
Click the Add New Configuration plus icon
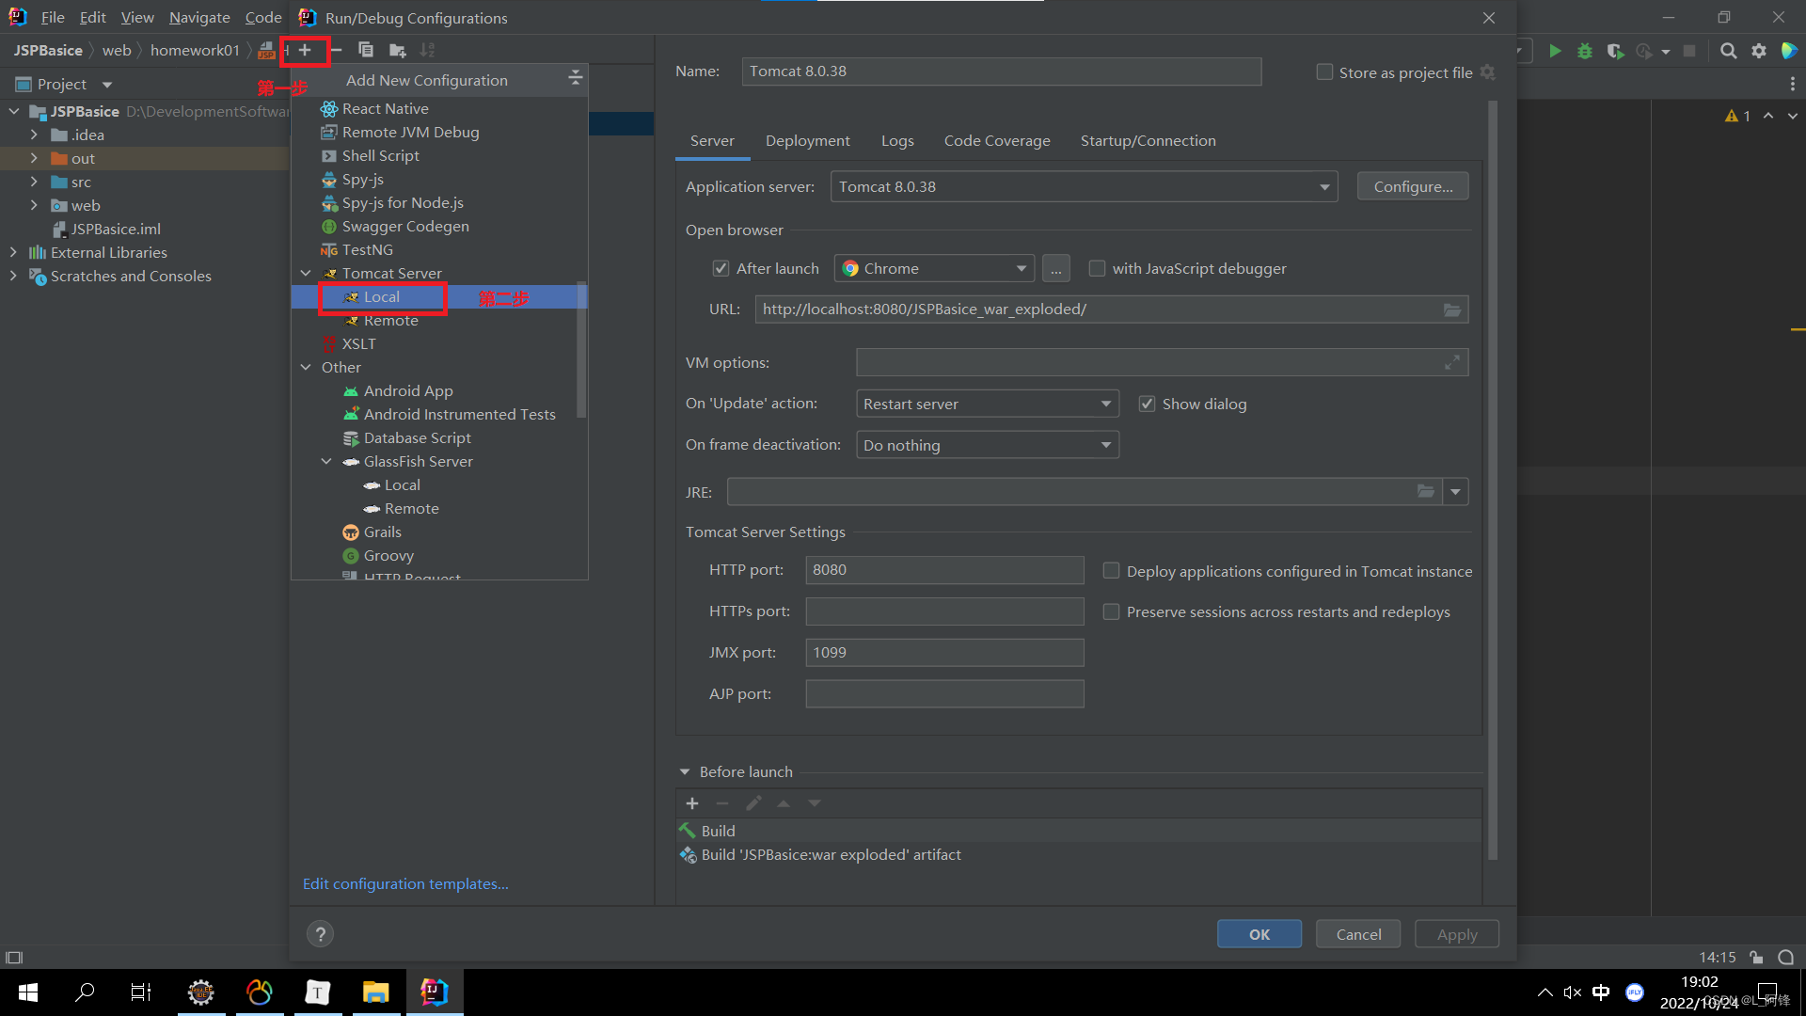tap(305, 50)
